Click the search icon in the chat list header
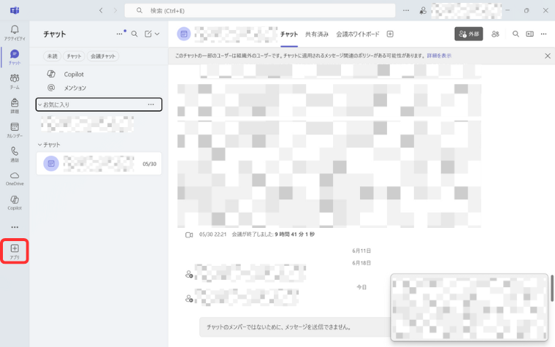Image resolution: width=555 pixels, height=347 pixels. [134, 34]
